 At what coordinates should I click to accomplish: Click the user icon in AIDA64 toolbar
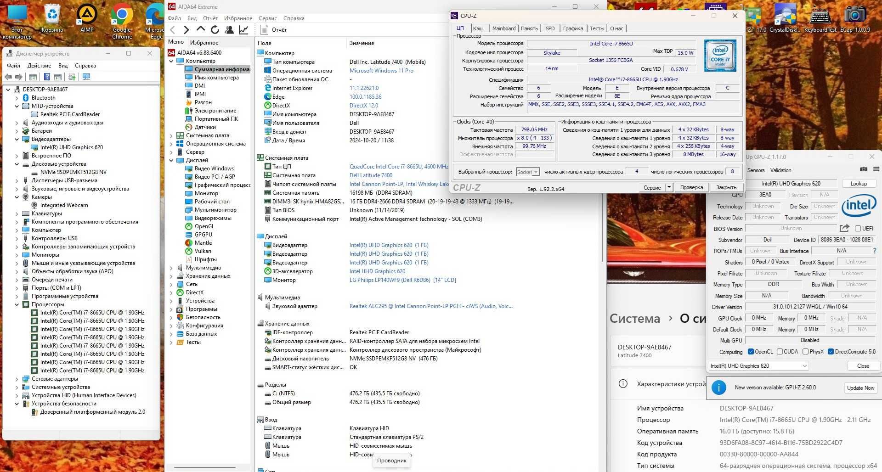point(229,30)
